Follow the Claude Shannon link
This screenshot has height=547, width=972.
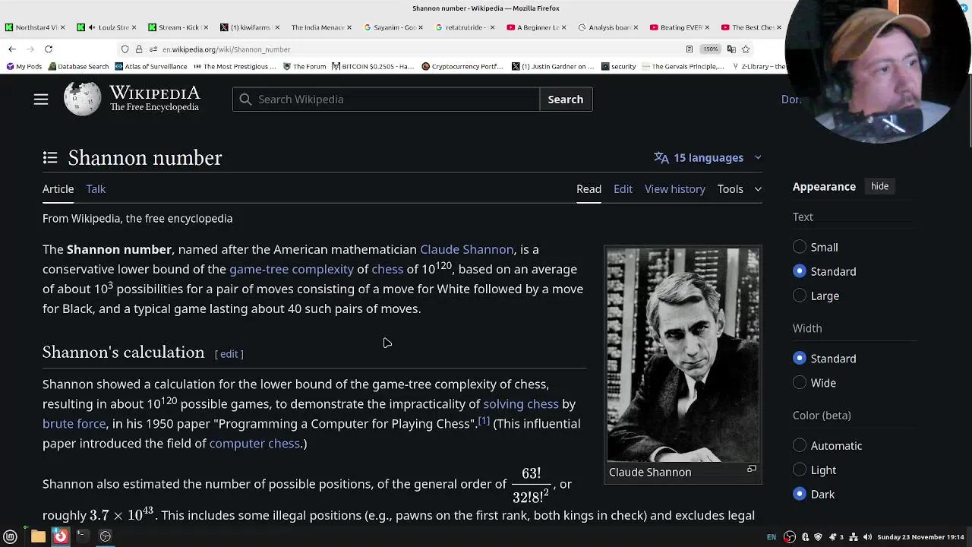[466, 249]
